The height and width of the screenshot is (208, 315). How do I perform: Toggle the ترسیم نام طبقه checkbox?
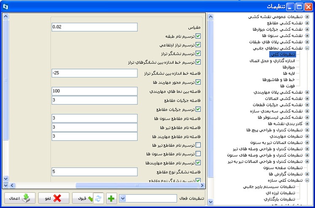198,37
